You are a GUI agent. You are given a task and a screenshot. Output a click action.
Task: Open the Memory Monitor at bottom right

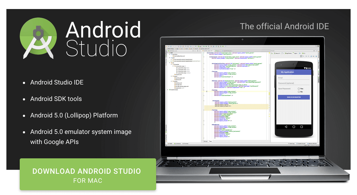point(312,143)
